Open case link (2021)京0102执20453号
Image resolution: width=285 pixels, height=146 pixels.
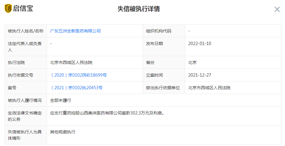76,88
